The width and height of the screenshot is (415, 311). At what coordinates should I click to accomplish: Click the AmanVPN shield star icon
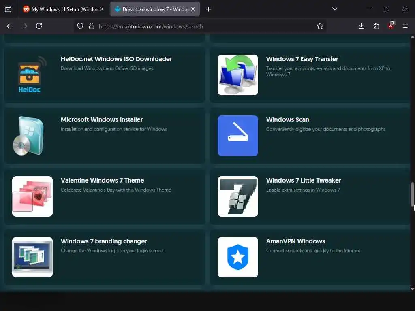[237, 257]
